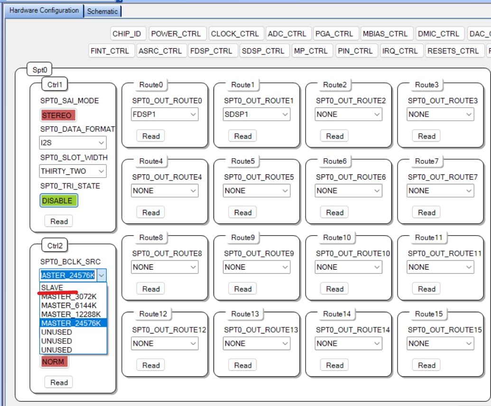Expand the SPT0_SLOT_WIDTH THIRTY_TWO dropdown
This screenshot has height=406, width=491.
coord(73,171)
